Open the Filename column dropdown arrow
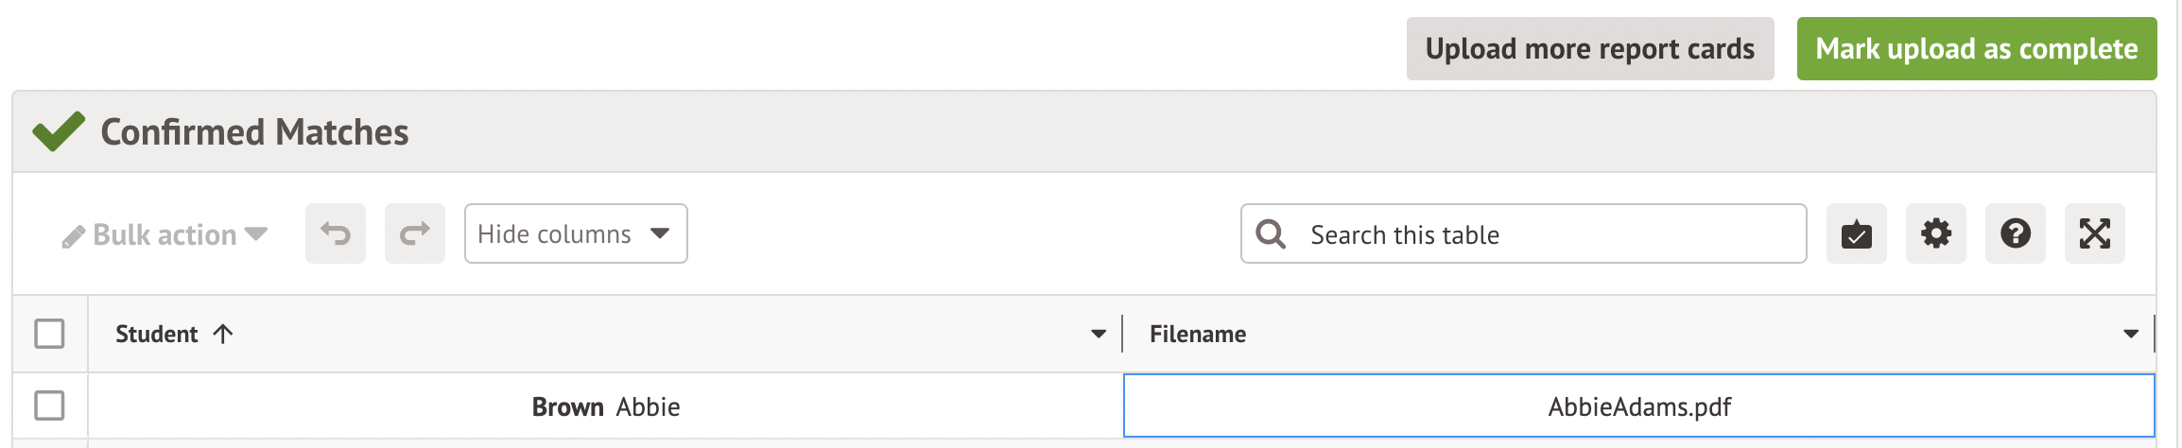The image size is (2182, 448). click(x=2130, y=334)
